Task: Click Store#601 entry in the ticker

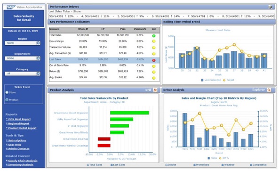Action: [x=166, y=16]
